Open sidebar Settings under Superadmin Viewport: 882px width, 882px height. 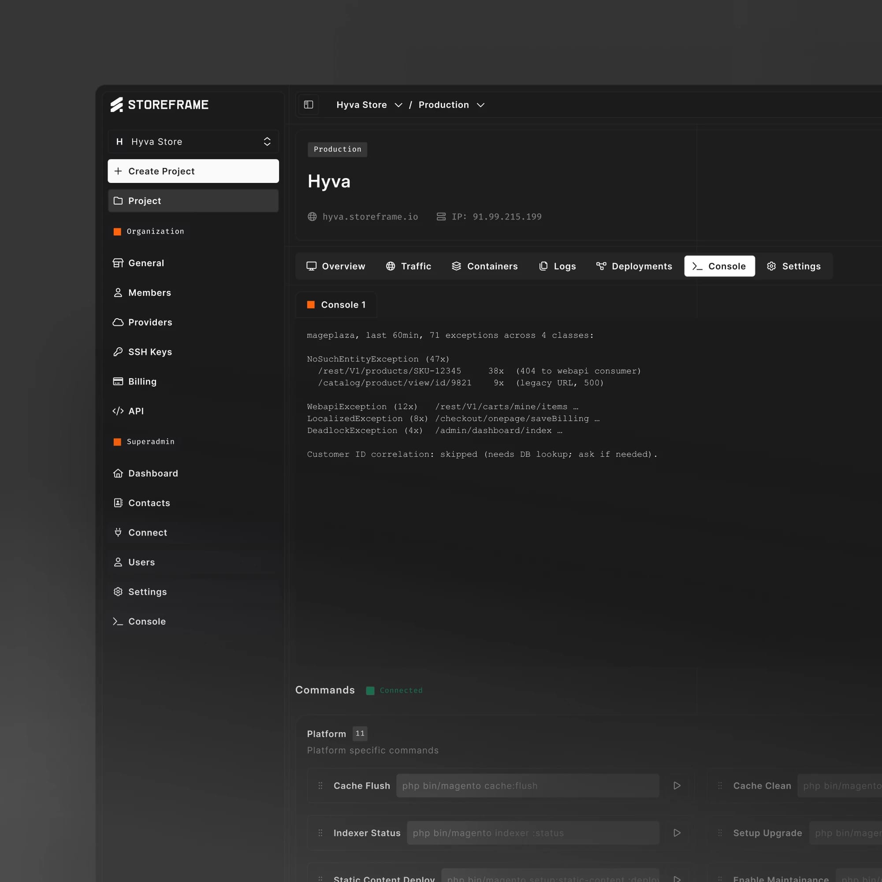coord(140,592)
